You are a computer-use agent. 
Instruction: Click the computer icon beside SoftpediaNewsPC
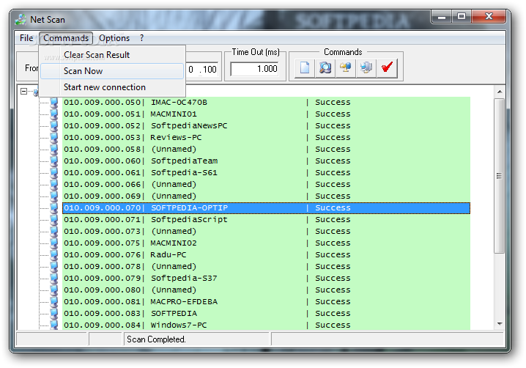coord(53,125)
